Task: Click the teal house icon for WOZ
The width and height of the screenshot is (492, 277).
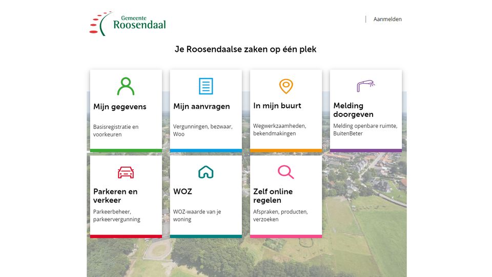Action: pyautogui.click(x=206, y=172)
